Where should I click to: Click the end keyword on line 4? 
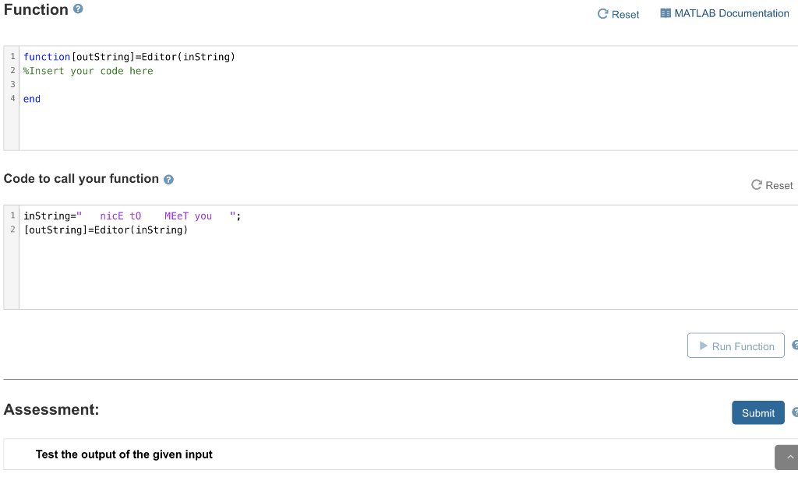coord(31,98)
